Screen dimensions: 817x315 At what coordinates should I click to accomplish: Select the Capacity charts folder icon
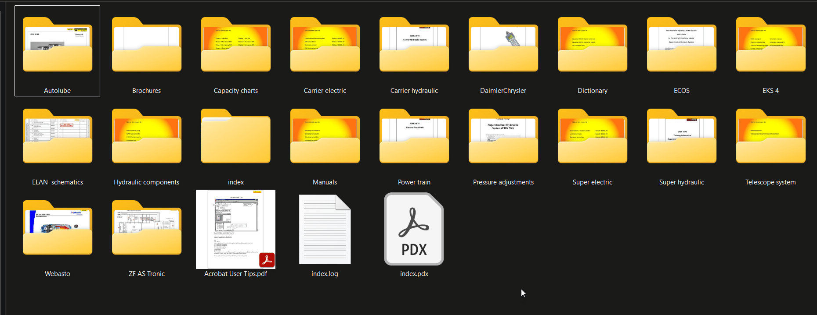[x=236, y=44]
